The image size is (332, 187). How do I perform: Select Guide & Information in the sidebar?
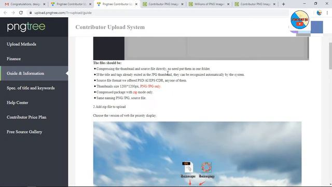[x=34, y=73]
